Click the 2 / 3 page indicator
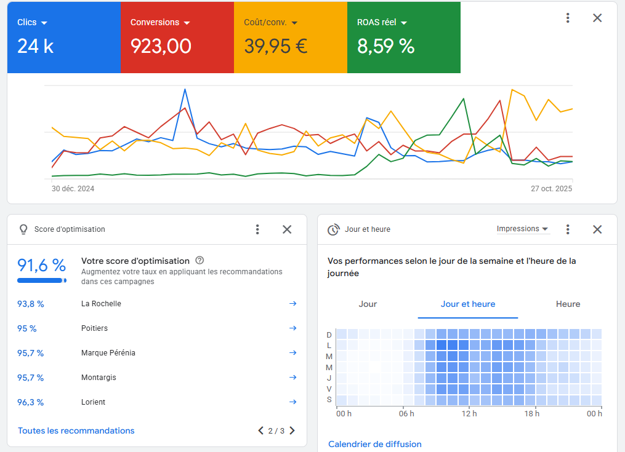This screenshot has height=452, width=625. coord(276,431)
